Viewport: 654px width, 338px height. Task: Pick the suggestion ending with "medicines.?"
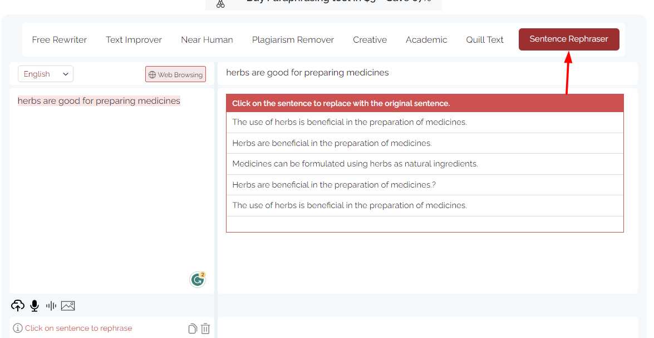tap(425, 185)
